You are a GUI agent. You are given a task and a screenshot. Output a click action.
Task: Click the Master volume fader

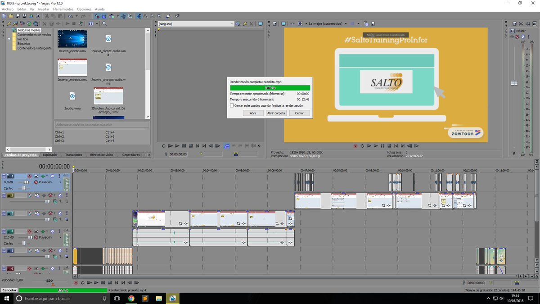[x=514, y=83]
